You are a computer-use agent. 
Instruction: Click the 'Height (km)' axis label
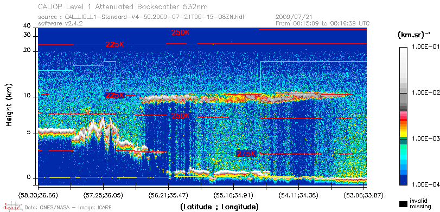point(9,104)
